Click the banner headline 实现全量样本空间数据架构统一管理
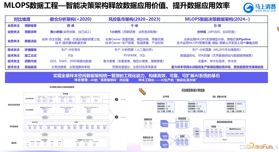The image size is (279, 152). coord(136,76)
